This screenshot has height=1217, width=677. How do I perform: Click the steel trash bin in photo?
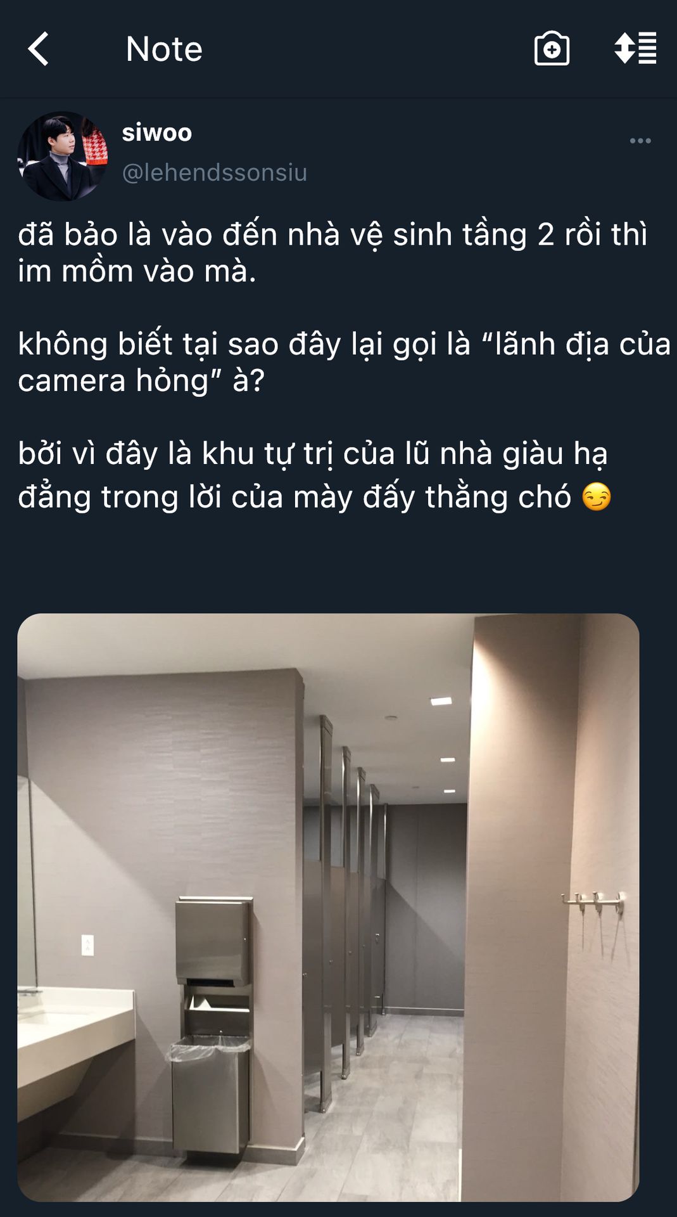point(209,1093)
